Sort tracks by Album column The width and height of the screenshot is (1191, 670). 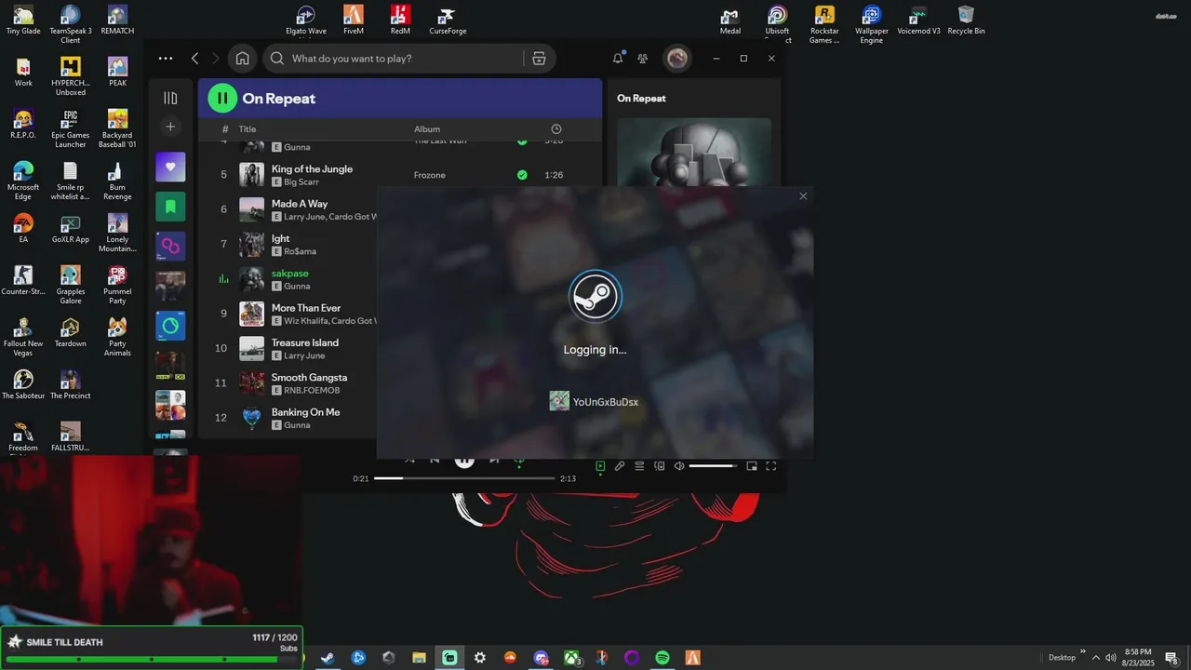(x=427, y=129)
